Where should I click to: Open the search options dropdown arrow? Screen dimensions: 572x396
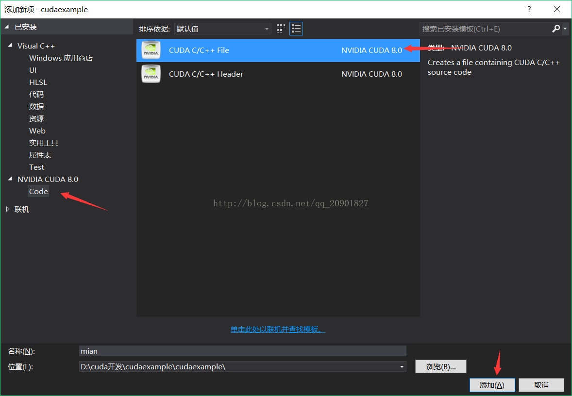tap(565, 29)
